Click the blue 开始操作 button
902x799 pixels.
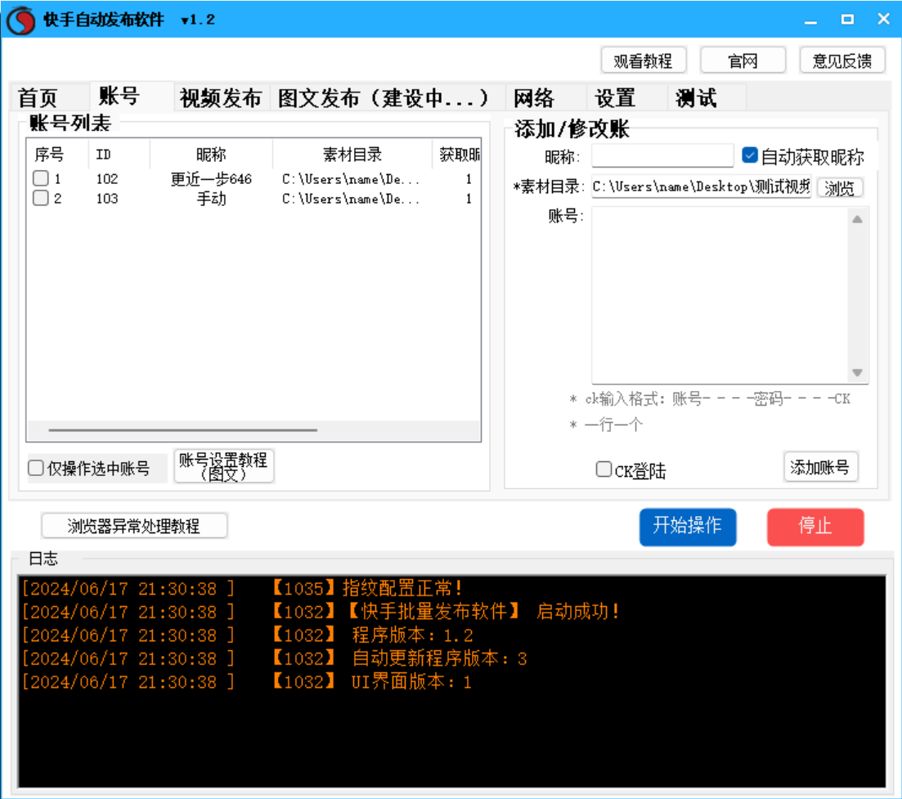point(688,527)
